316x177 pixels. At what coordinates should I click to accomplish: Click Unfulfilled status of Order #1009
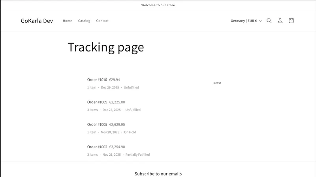point(133,110)
